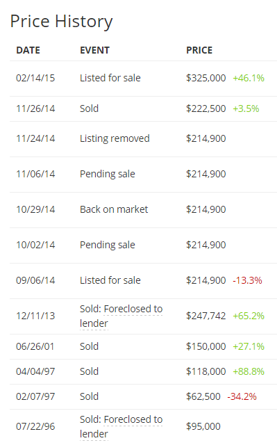Click the +88.8% price change
Viewport: 277px width, 443px height.
(249, 371)
